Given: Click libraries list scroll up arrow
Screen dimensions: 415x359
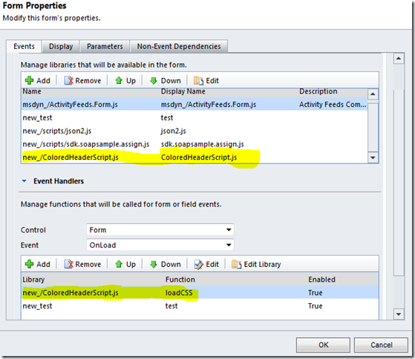Looking at the screenshot, I should point(373,94).
